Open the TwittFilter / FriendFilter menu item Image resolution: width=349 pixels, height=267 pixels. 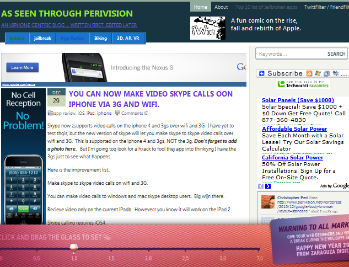click(x=326, y=7)
